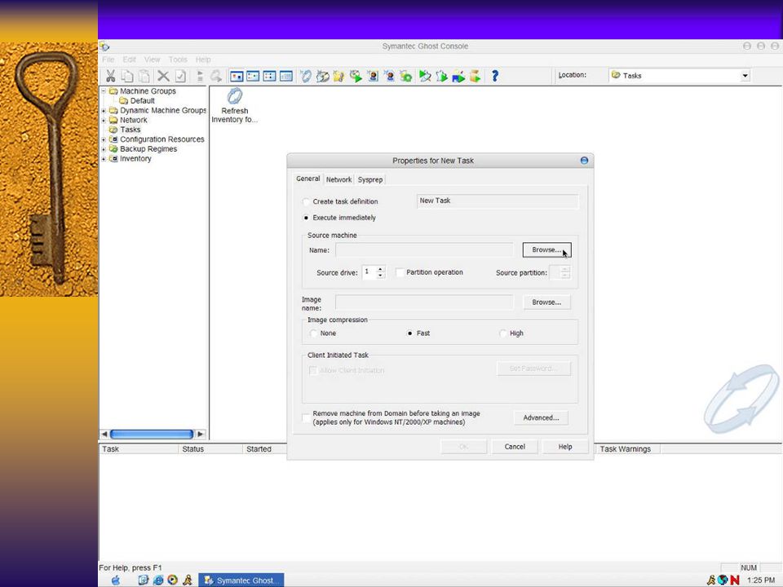Click the Cut scissors toolbar icon
This screenshot has height=587, width=783.
[110, 76]
